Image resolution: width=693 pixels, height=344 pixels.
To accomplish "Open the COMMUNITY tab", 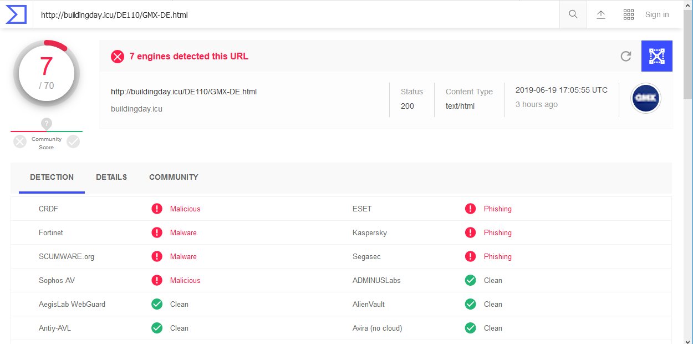I will point(174,178).
